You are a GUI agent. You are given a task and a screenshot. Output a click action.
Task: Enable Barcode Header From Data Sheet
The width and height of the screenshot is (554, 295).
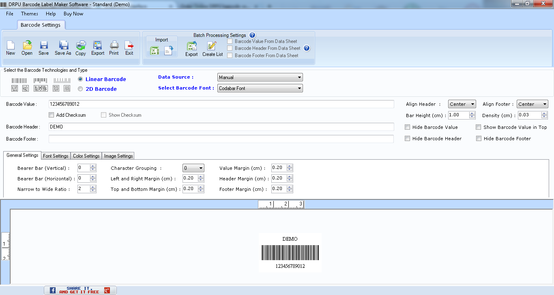click(x=230, y=48)
